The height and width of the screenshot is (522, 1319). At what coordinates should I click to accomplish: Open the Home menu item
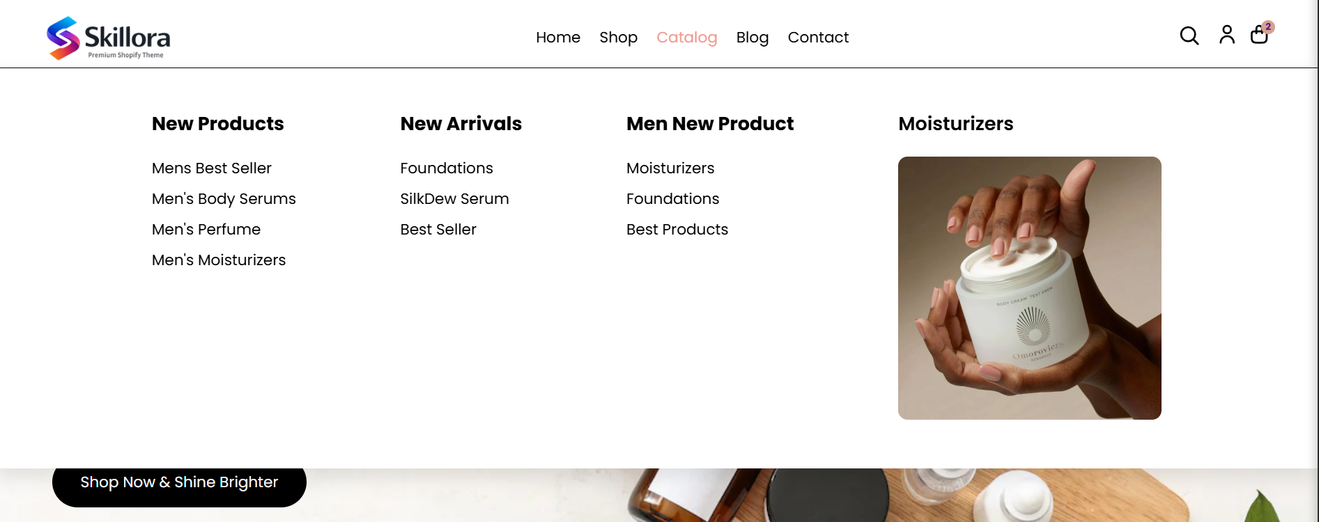point(557,38)
